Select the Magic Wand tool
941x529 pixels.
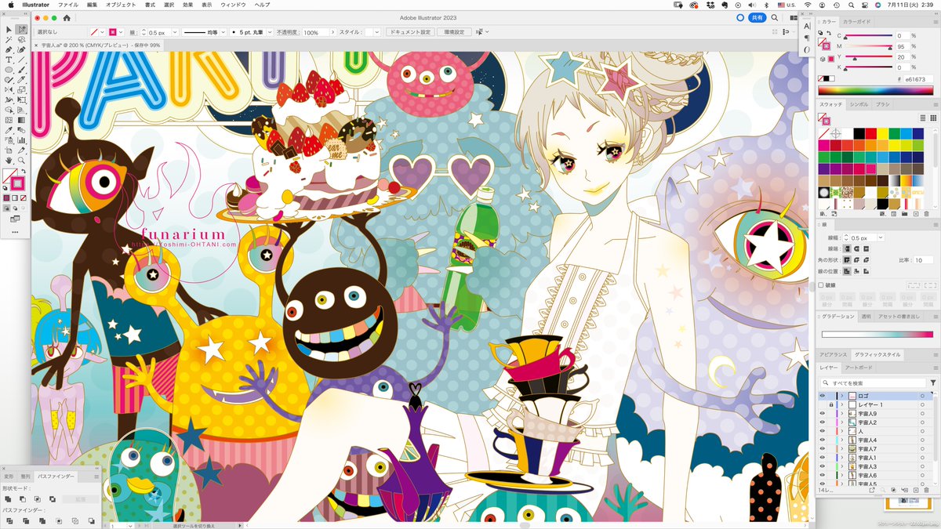click(9, 39)
